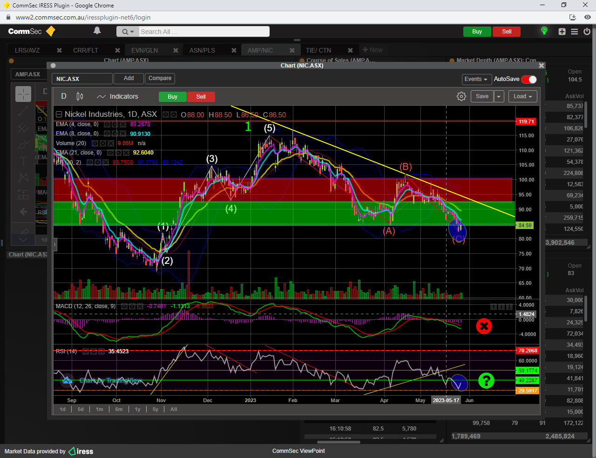The image size is (596, 458).
Task: Toggle visibility of MACD indicator
Action: (x=124, y=306)
